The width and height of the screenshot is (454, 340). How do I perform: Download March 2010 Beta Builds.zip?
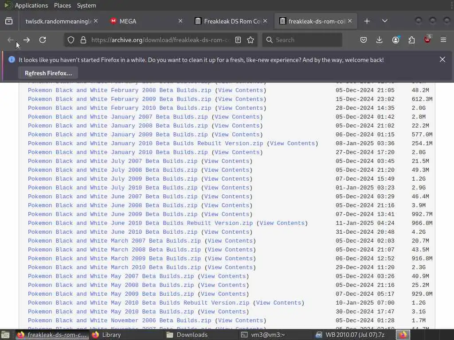click(114, 267)
